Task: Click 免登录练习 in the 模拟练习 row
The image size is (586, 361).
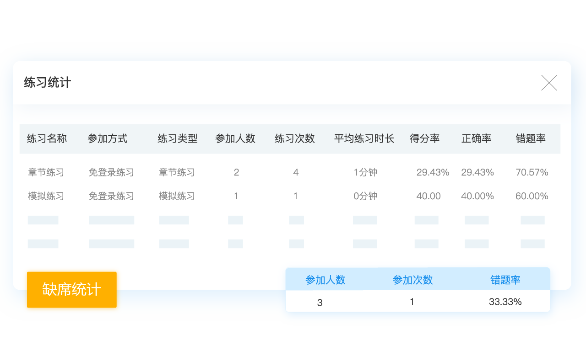Action: point(111,196)
